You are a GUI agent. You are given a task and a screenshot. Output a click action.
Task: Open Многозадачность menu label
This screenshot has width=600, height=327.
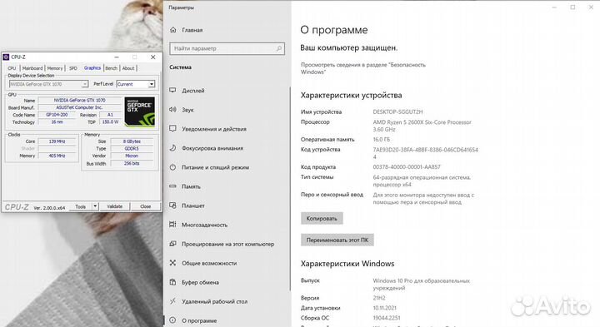pyautogui.click(x=205, y=225)
